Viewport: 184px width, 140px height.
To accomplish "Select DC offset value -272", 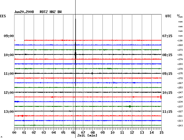I will (x=180, y=78).
